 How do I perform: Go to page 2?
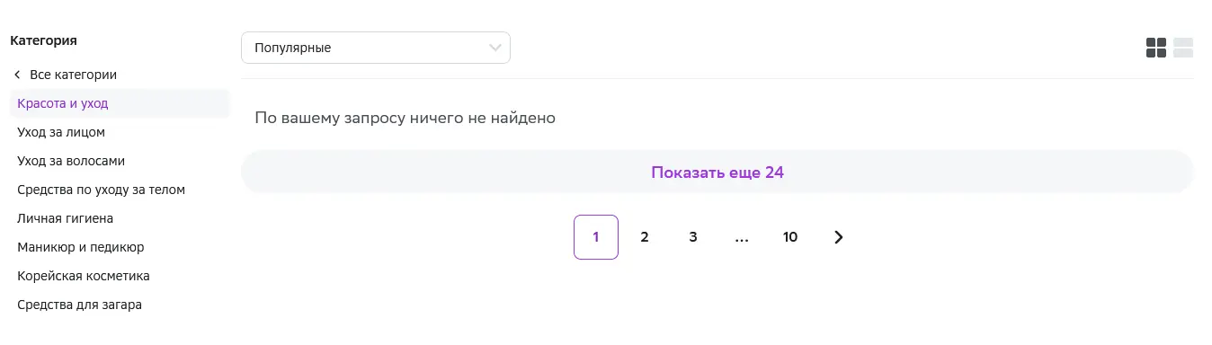(645, 237)
